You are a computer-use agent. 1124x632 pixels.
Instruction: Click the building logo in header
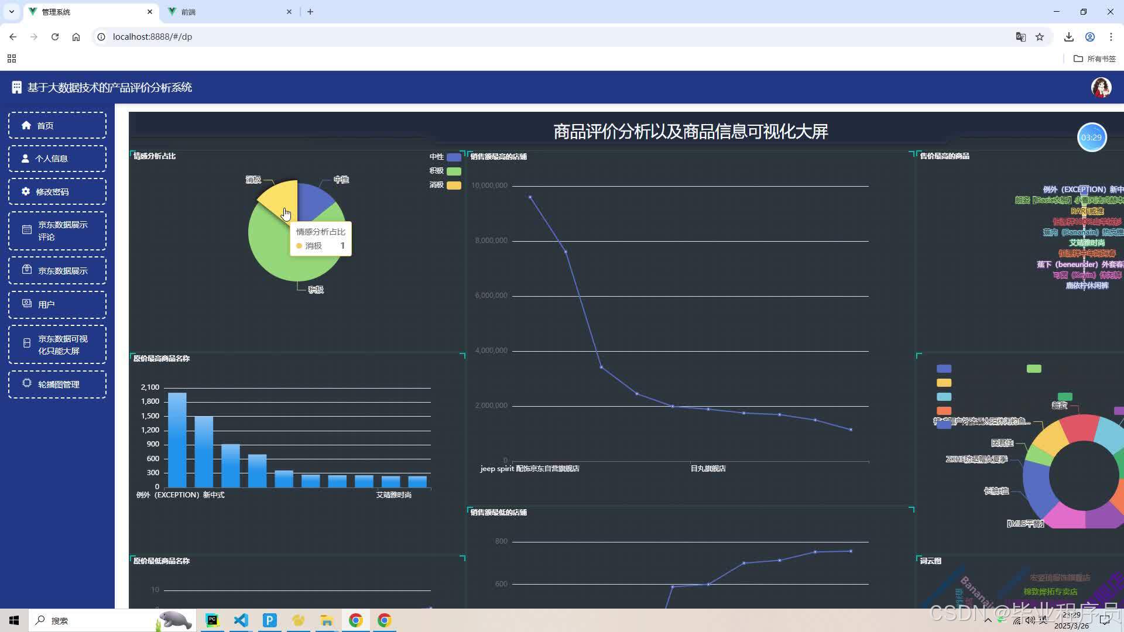(16, 87)
